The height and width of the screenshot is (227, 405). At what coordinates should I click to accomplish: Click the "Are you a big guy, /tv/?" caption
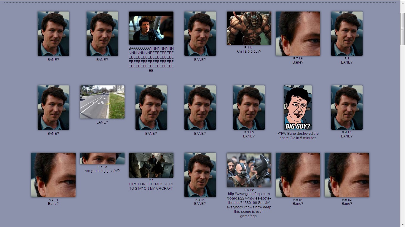pyautogui.click(x=102, y=171)
